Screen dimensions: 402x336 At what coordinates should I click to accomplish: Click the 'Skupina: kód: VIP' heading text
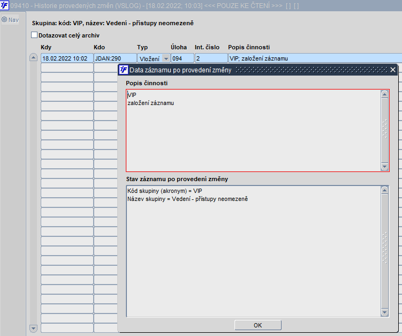click(x=112, y=23)
